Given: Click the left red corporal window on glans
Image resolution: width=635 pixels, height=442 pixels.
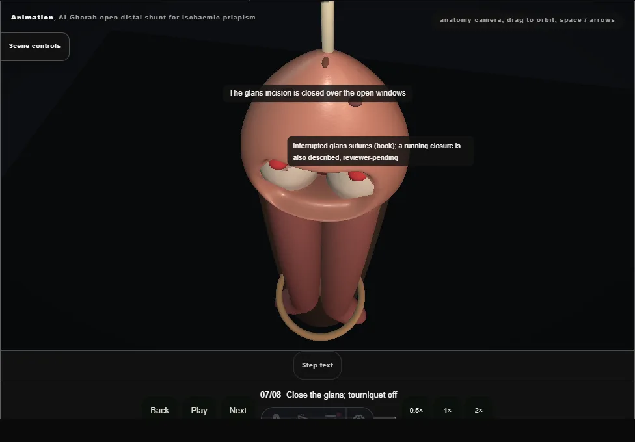Looking at the screenshot, I should pos(278,164).
